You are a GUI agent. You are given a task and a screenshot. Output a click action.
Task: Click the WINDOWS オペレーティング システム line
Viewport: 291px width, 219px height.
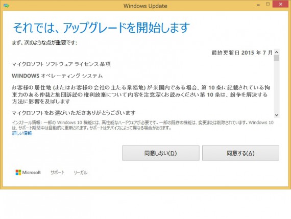[57, 76]
